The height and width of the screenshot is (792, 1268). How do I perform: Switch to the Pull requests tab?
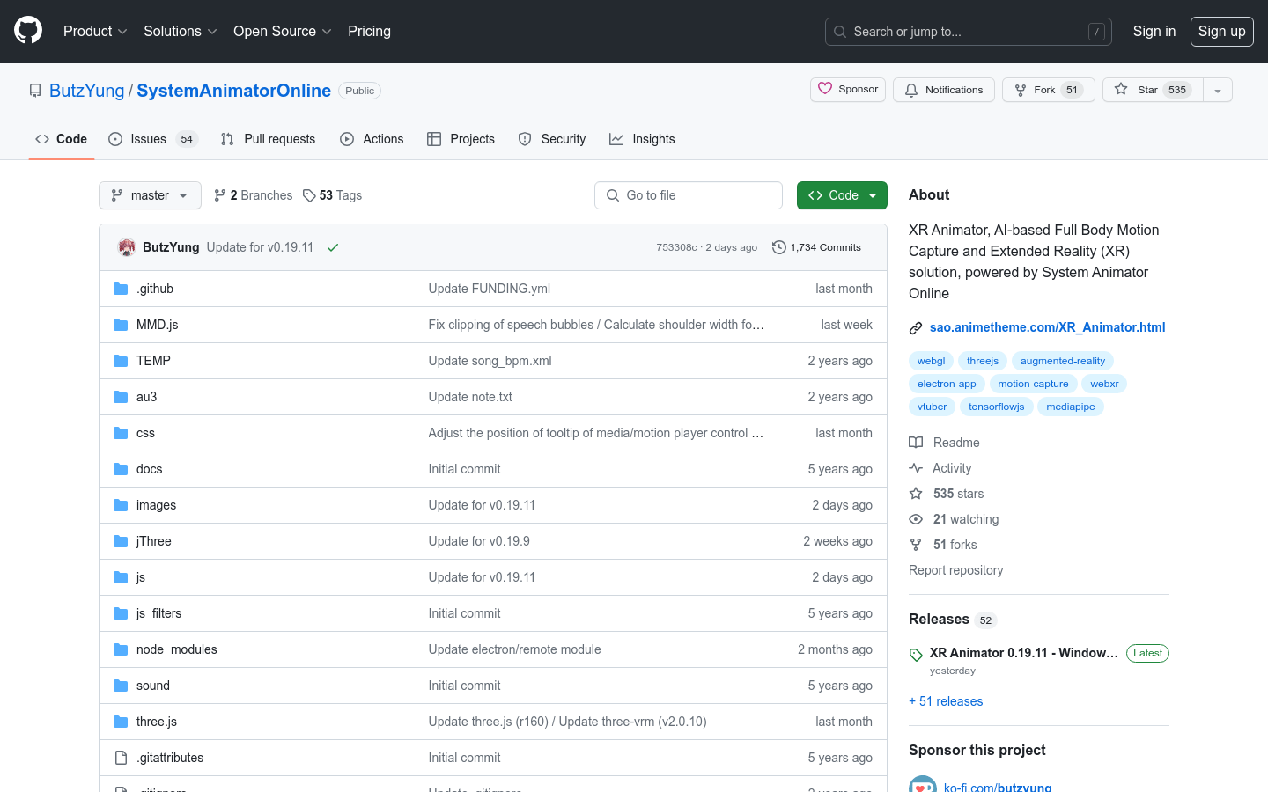268,139
